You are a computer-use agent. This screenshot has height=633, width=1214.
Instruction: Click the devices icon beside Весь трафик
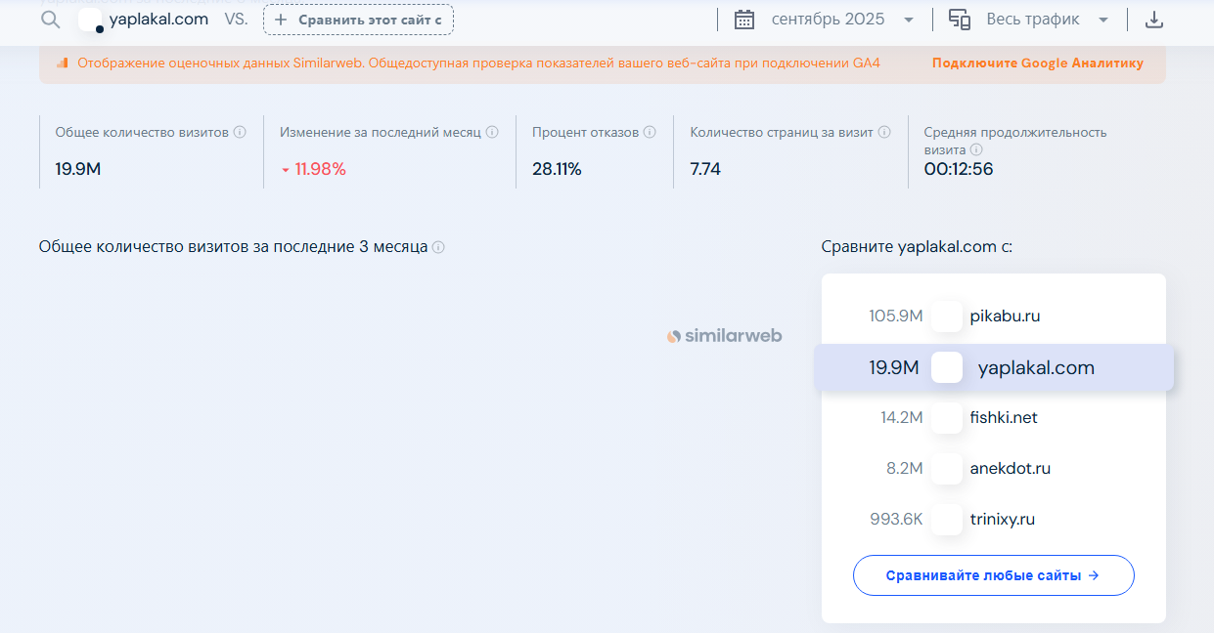[960, 20]
